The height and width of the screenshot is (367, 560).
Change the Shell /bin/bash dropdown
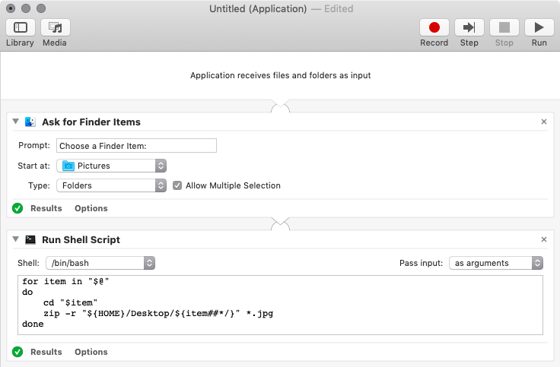[100, 263]
